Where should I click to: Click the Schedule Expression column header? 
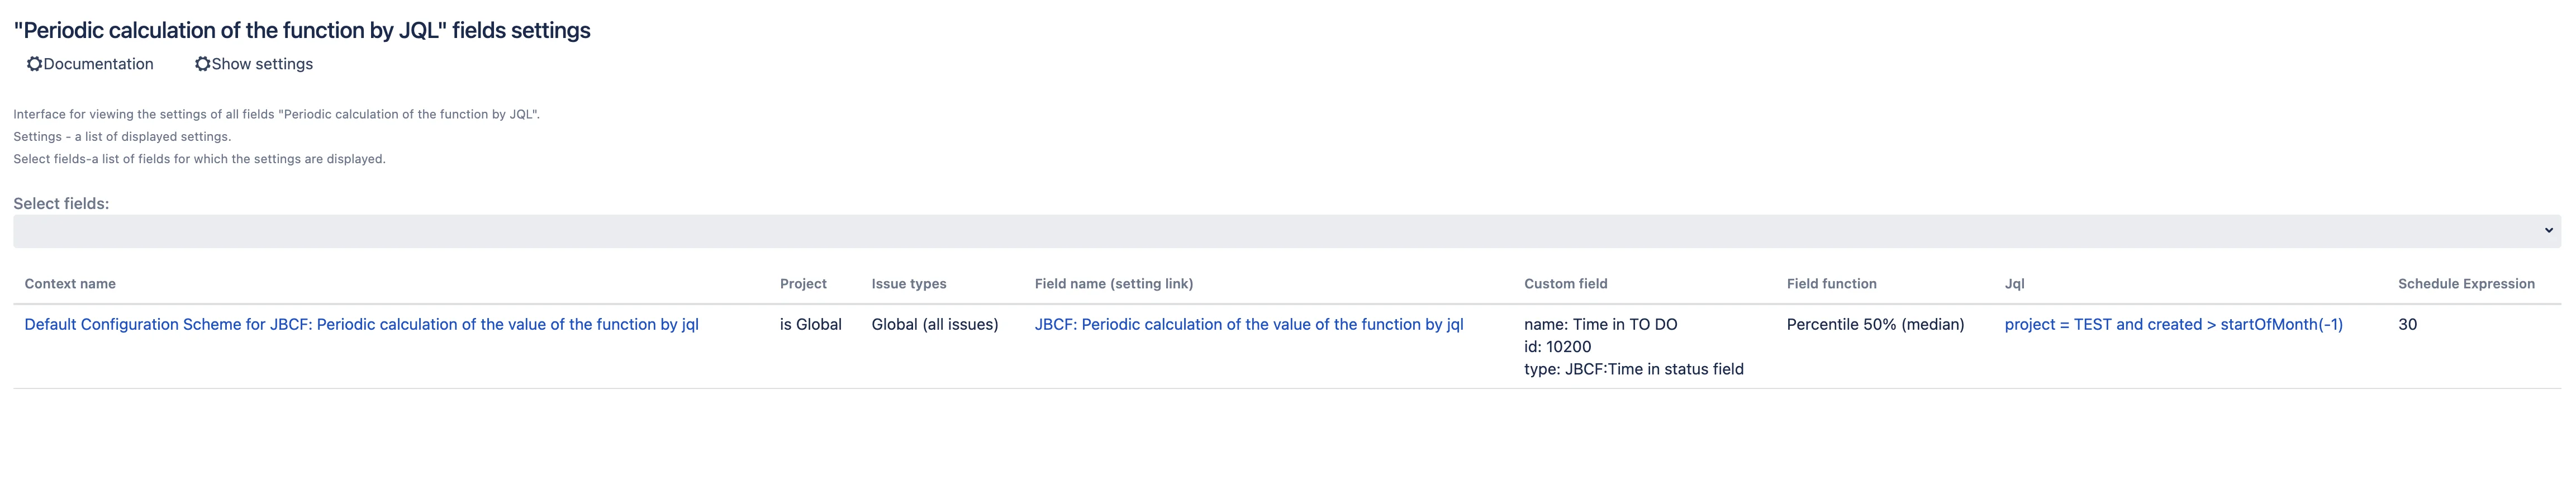[2466, 284]
